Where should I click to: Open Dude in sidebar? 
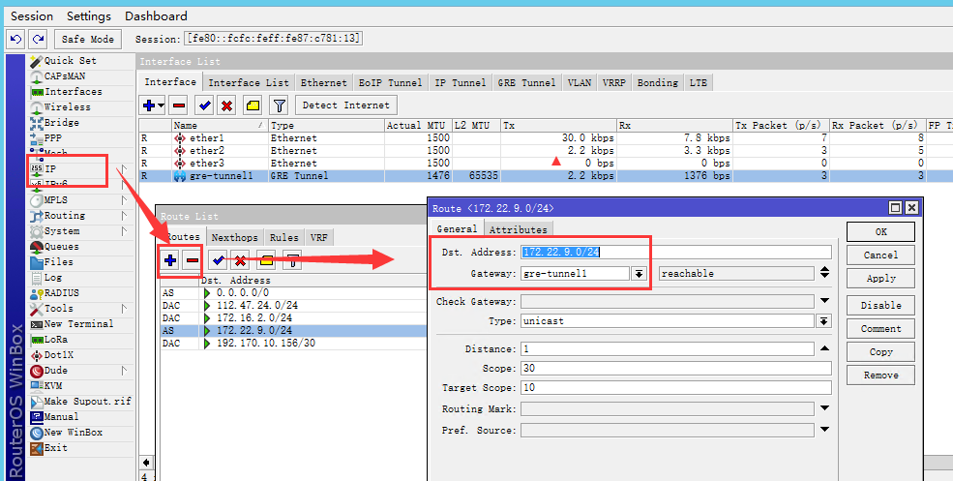point(48,371)
